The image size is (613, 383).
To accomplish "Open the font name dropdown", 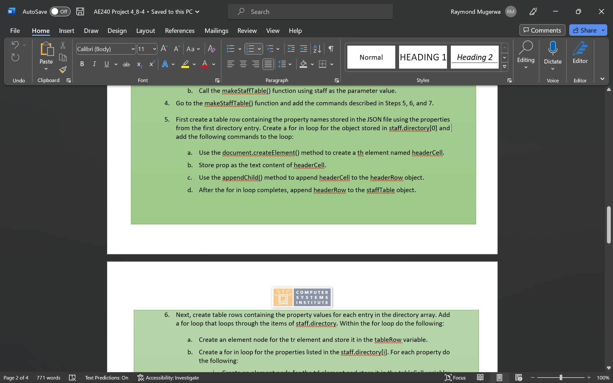I will 133,49.
